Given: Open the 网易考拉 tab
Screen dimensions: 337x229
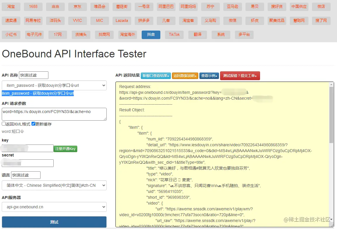Looking at the screenshot, I should pos(33,21).
